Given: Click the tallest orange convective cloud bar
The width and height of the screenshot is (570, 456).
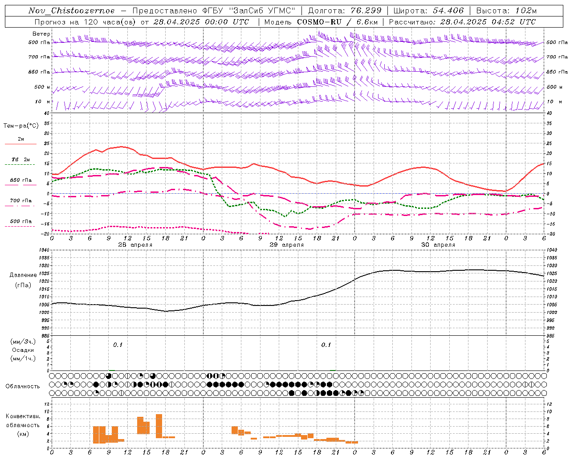Looking at the screenshot, I should (x=159, y=426).
